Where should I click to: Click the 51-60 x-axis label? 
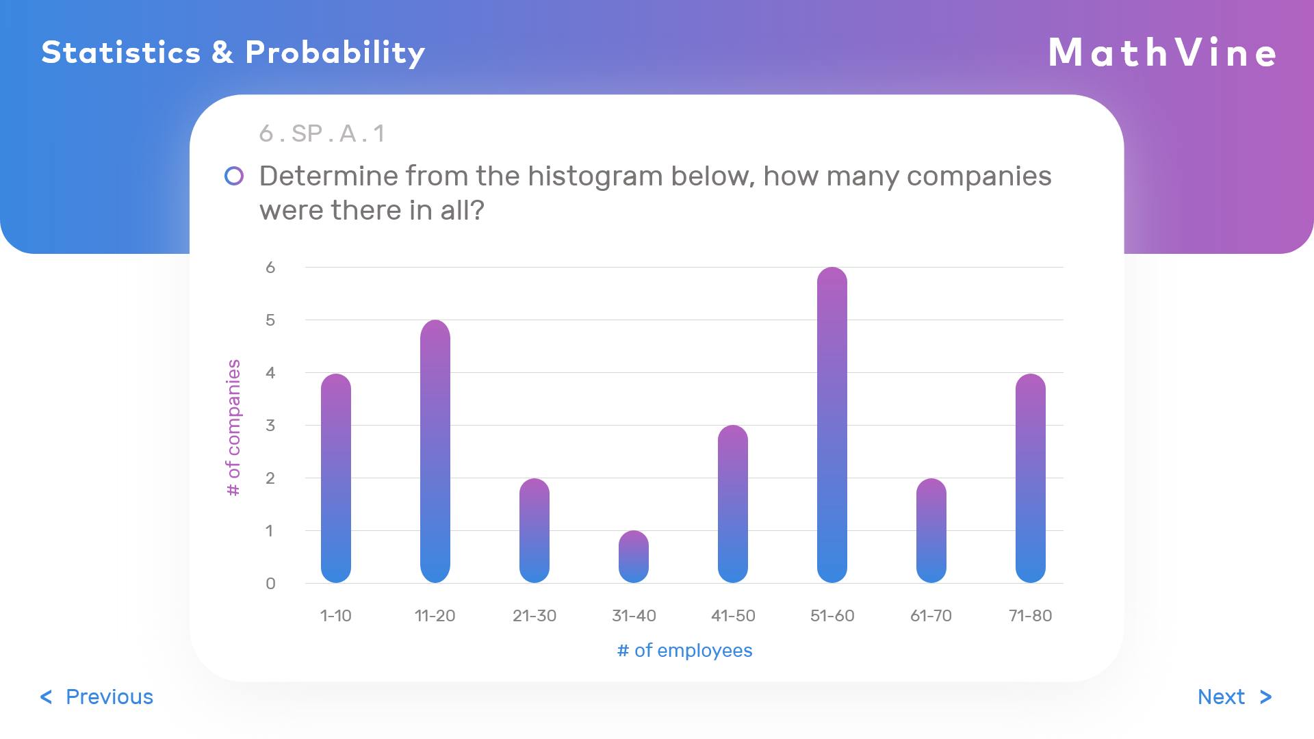(832, 616)
